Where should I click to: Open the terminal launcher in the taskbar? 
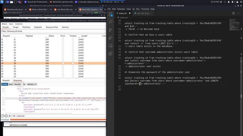(15, 2)
